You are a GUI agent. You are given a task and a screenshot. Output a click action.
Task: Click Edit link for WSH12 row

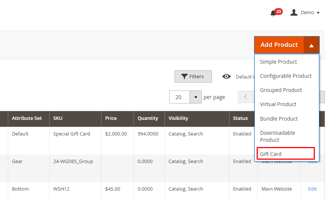(x=312, y=189)
